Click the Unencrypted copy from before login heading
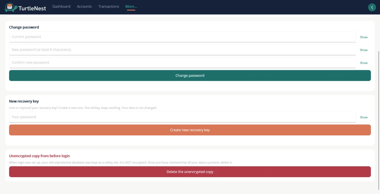Image resolution: width=380 pixels, height=194 pixels. (x=40, y=156)
